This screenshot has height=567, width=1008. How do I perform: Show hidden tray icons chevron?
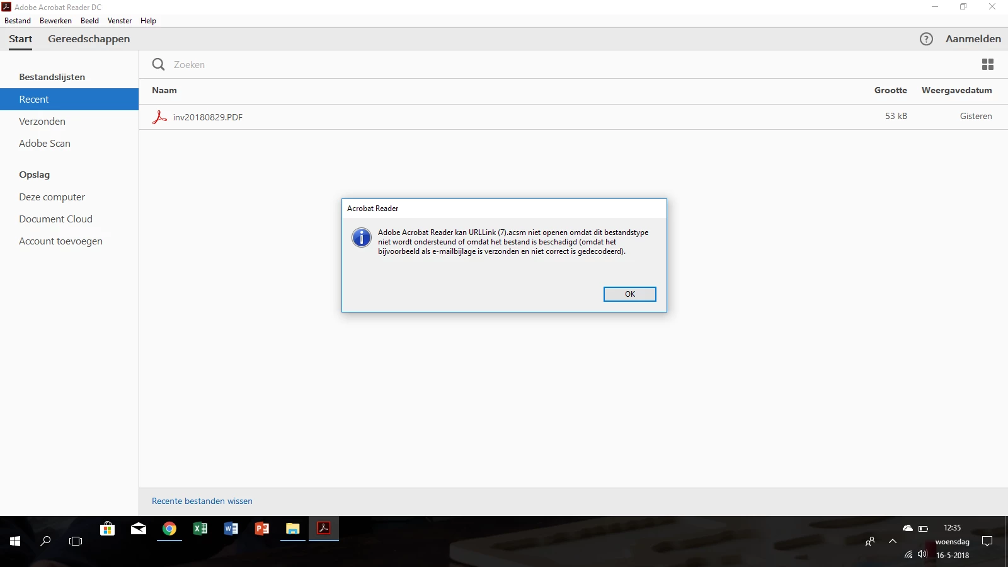[x=892, y=541]
